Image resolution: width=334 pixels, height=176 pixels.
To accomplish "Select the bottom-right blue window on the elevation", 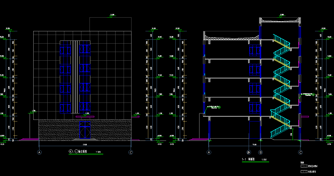I will pos(85,107).
